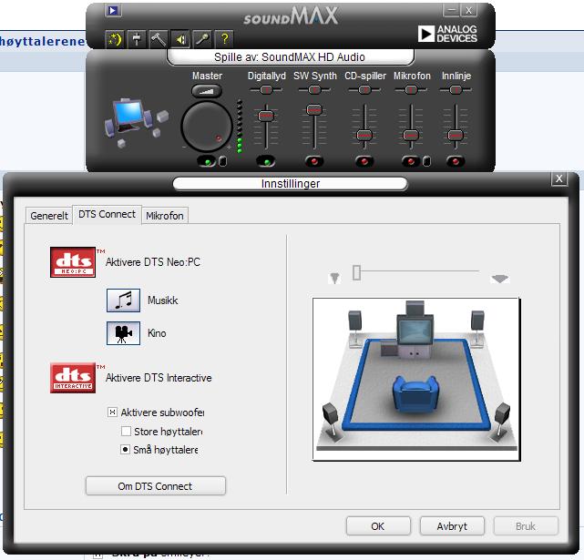
Task: Click the Mikrofon volume slider handle
Action: coord(411,135)
